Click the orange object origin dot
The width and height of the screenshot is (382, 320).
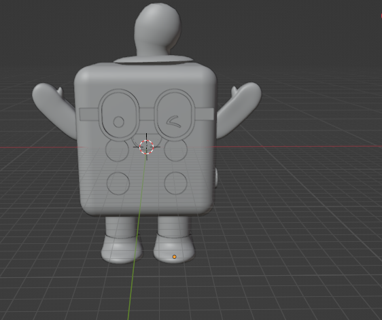tap(174, 257)
